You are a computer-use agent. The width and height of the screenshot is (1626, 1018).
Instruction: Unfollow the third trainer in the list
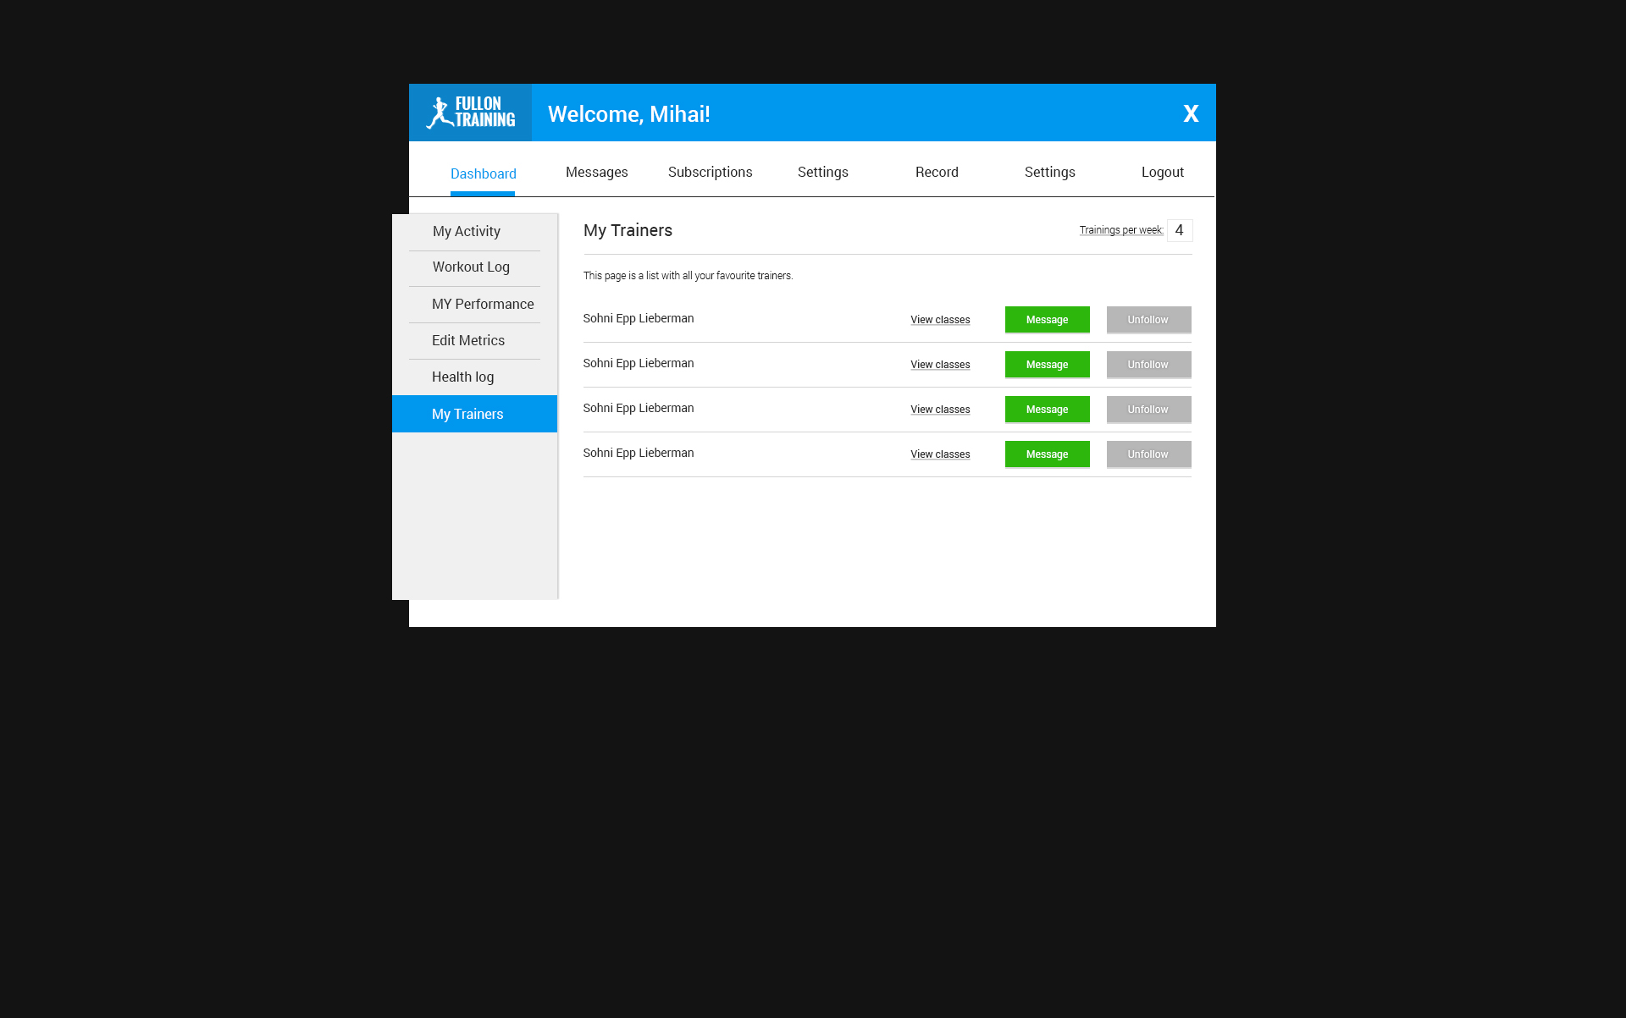[x=1148, y=410]
